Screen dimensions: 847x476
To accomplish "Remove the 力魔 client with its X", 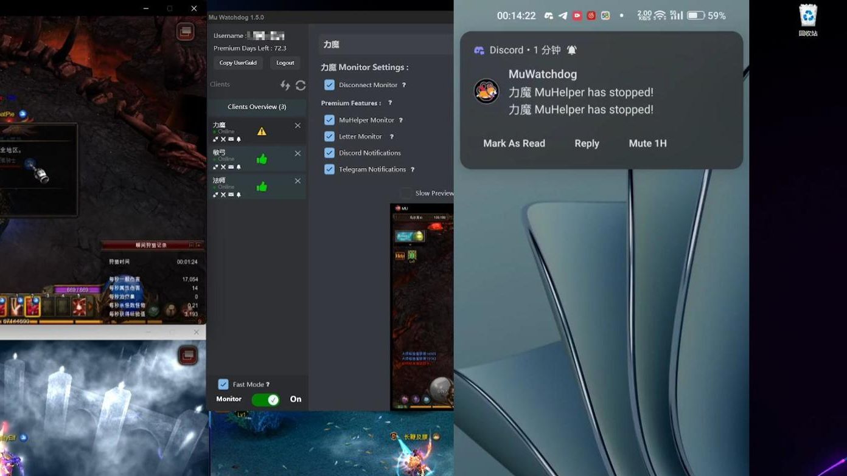I will coord(298,125).
